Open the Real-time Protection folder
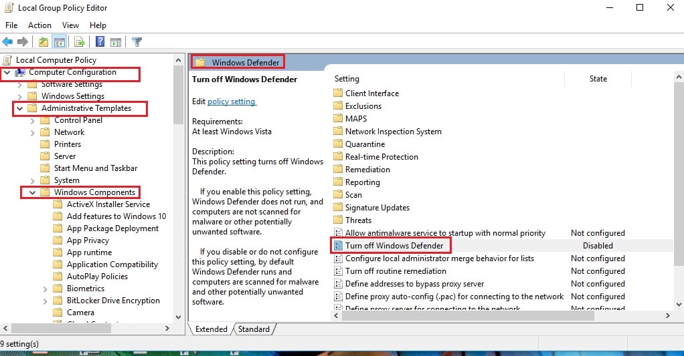Screen dimensions: 684x356 coord(381,157)
